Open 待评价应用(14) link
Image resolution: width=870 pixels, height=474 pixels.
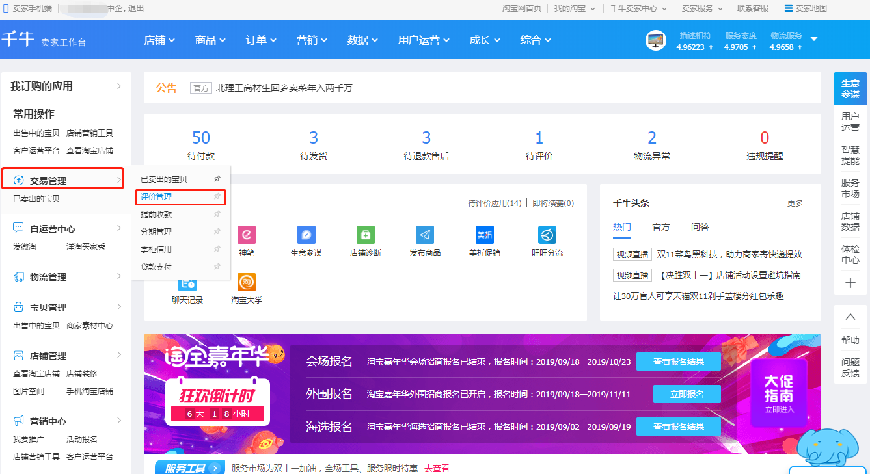tap(495, 204)
